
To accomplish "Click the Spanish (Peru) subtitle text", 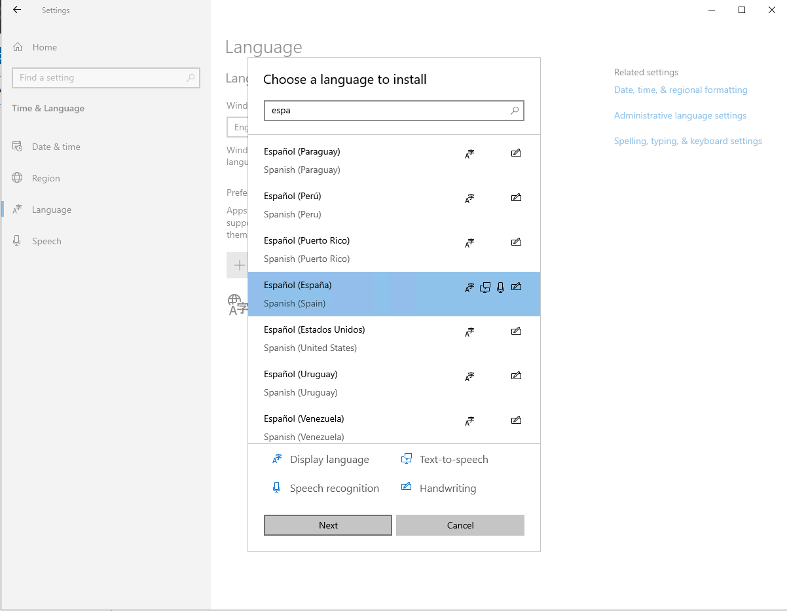I will [x=293, y=214].
